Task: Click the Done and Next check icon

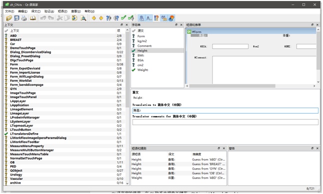Action: [131, 18]
